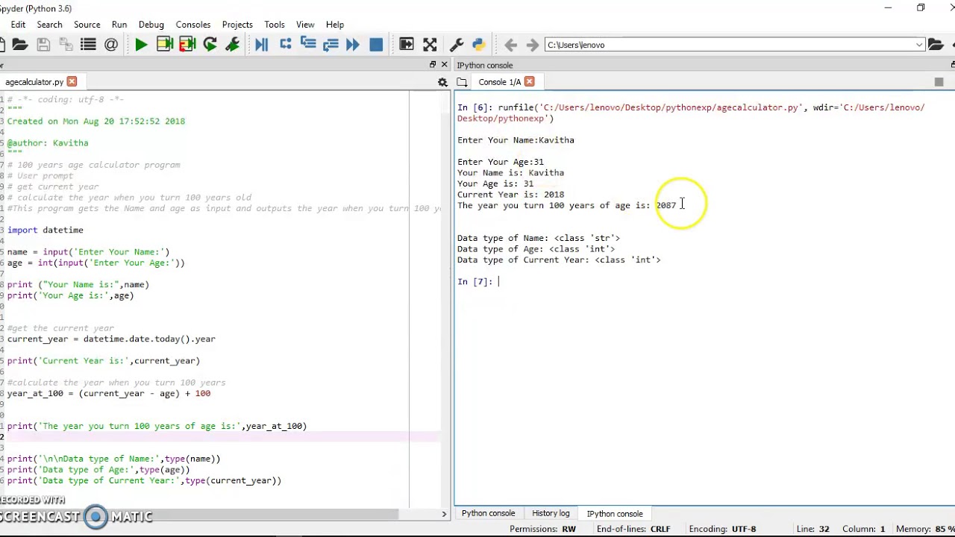Click the Permissions RW status entry
Image resolution: width=955 pixels, height=537 pixels.
[542, 529]
